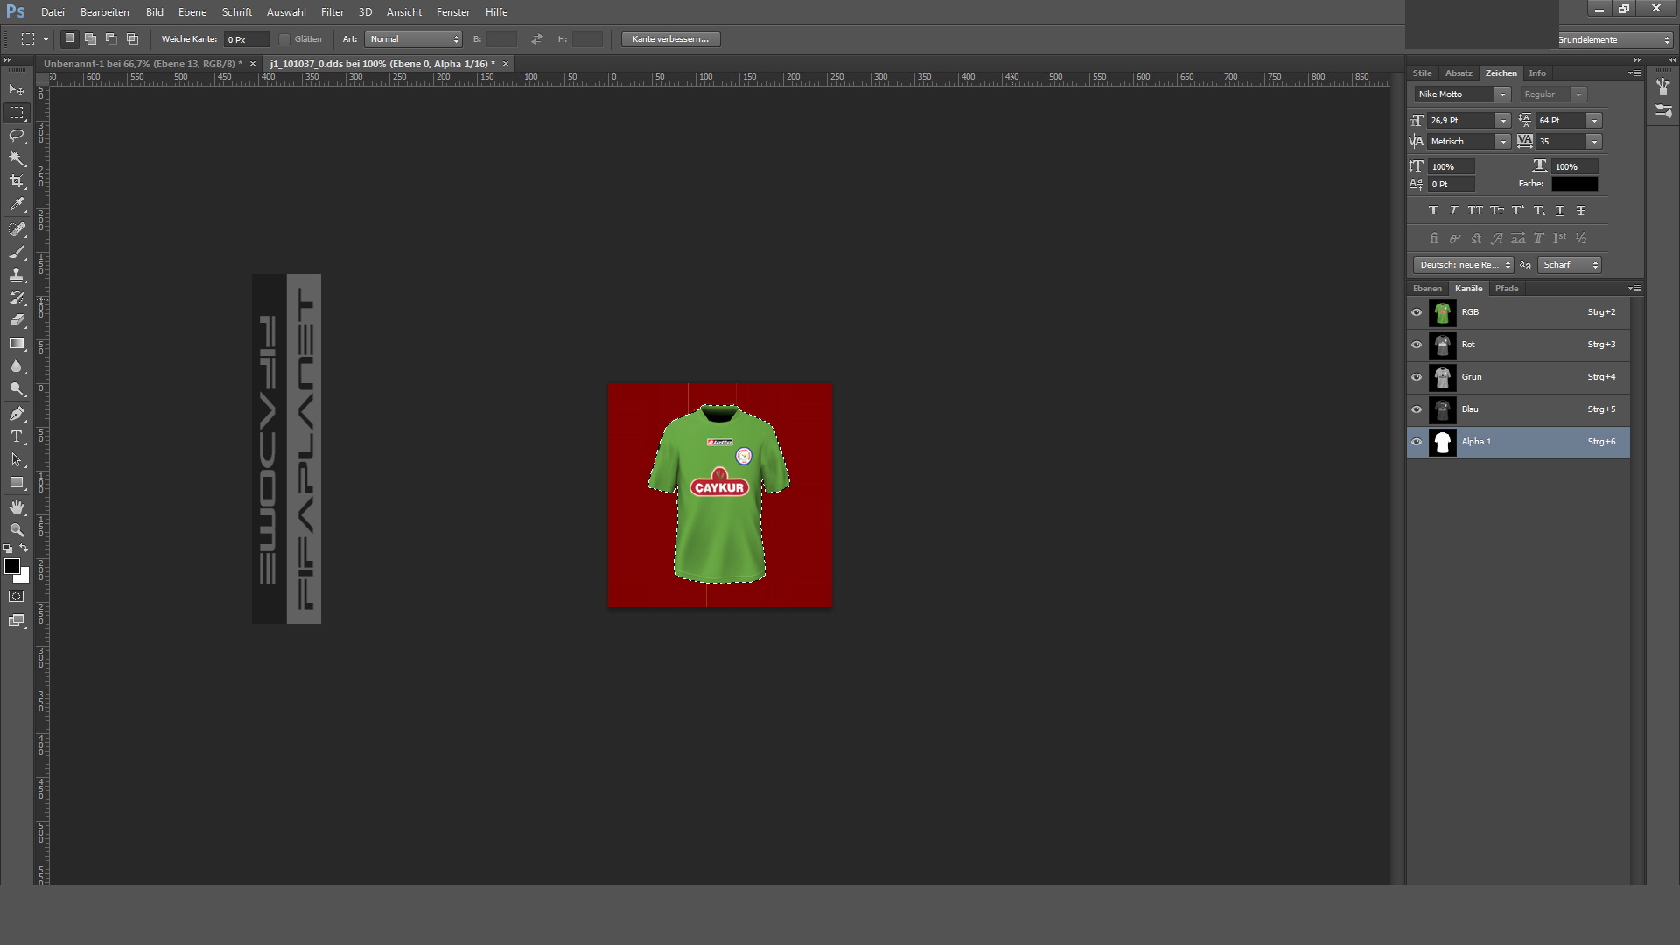Hide the Alpha 1 channel
Image resolution: width=1680 pixels, height=945 pixels.
[1417, 442]
